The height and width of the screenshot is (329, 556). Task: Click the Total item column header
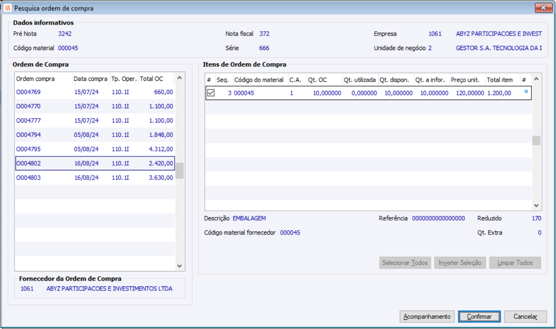502,80
